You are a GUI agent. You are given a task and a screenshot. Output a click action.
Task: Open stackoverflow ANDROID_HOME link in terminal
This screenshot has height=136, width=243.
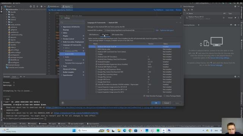76,113
